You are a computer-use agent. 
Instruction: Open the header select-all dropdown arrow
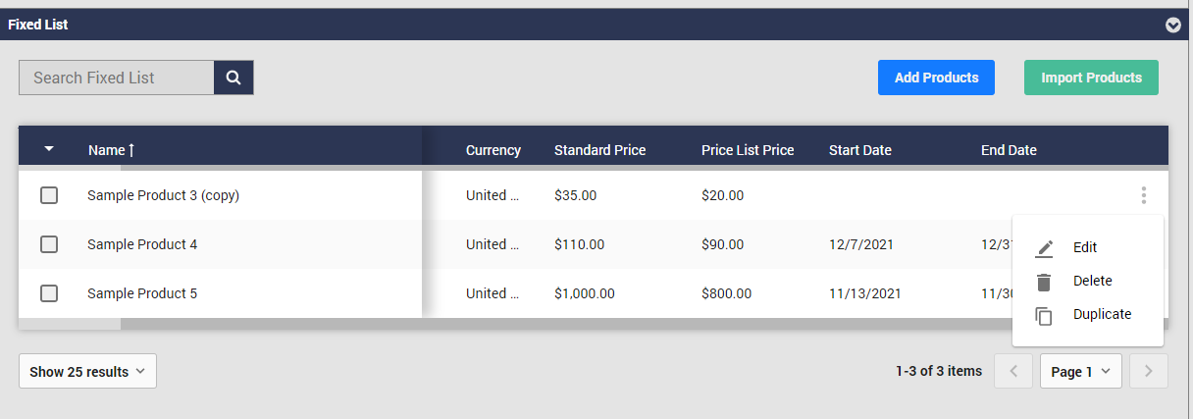pos(49,149)
